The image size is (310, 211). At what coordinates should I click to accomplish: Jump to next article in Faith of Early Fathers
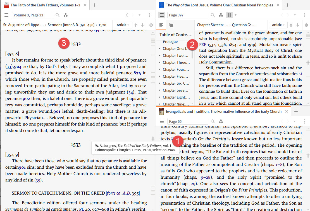coord(142,25)
